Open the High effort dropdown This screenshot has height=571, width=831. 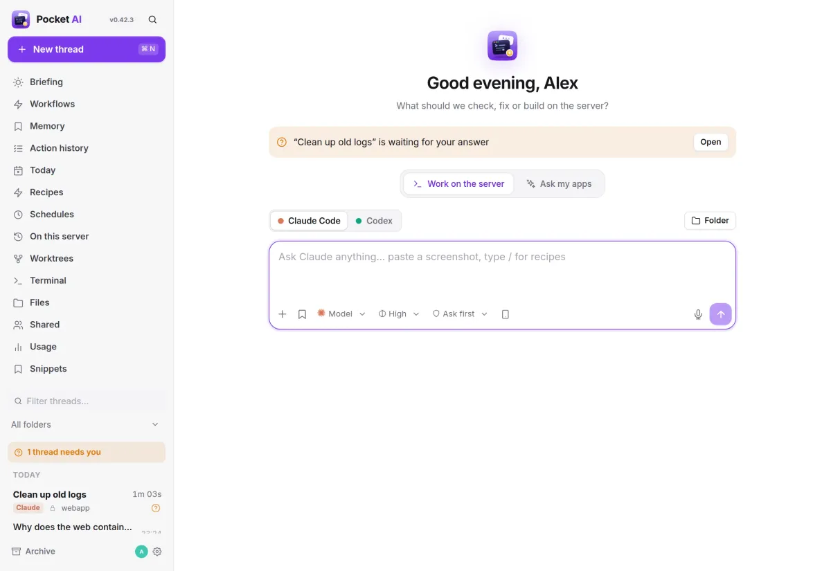(x=399, y=314)
